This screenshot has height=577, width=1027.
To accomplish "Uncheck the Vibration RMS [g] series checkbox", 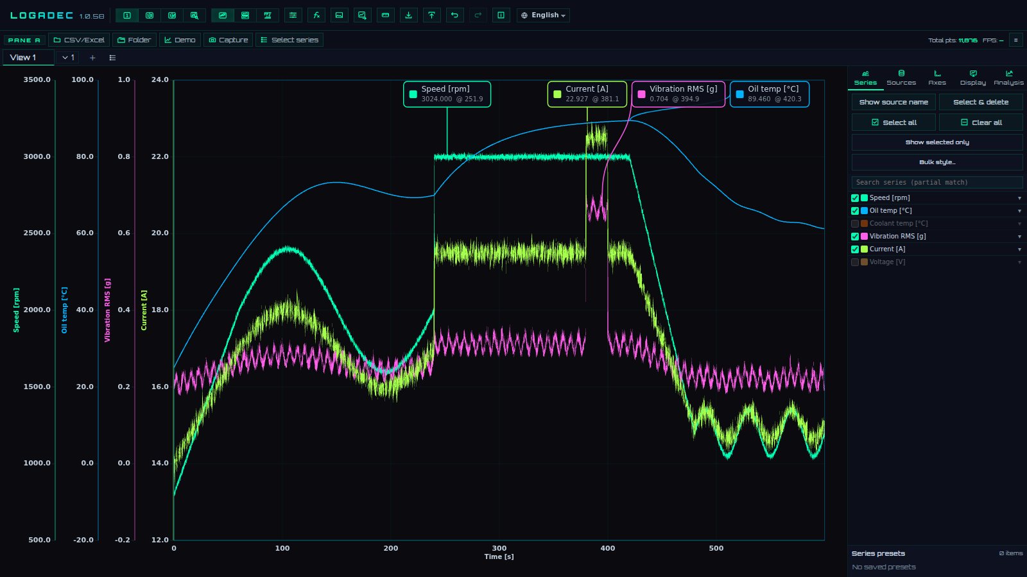I will click(855, 237).
